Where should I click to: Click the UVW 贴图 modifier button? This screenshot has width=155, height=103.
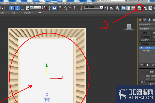point(145,40)
